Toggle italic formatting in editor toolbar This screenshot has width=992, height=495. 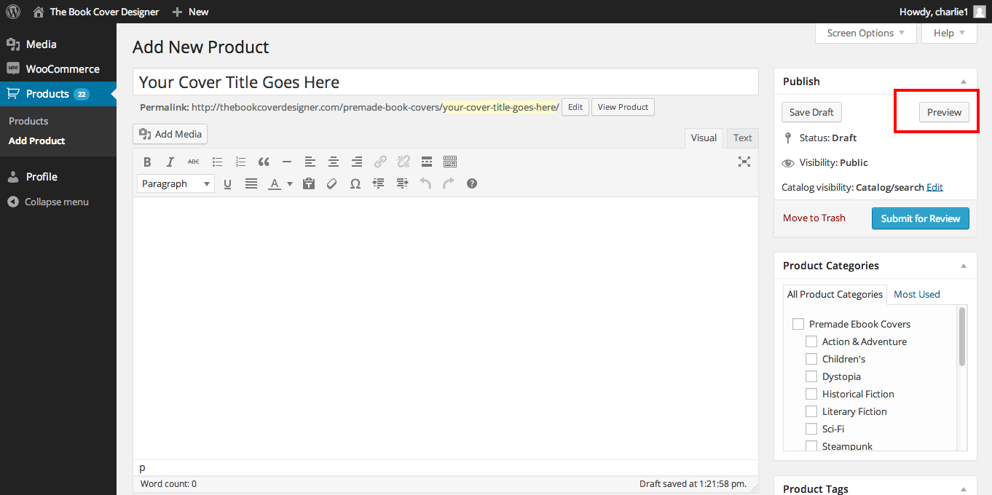click(170, 162)
